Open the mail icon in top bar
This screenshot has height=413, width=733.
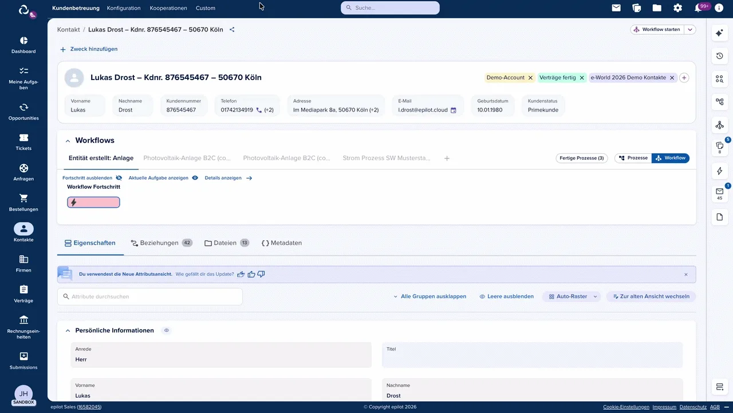[x=616, y=8]
